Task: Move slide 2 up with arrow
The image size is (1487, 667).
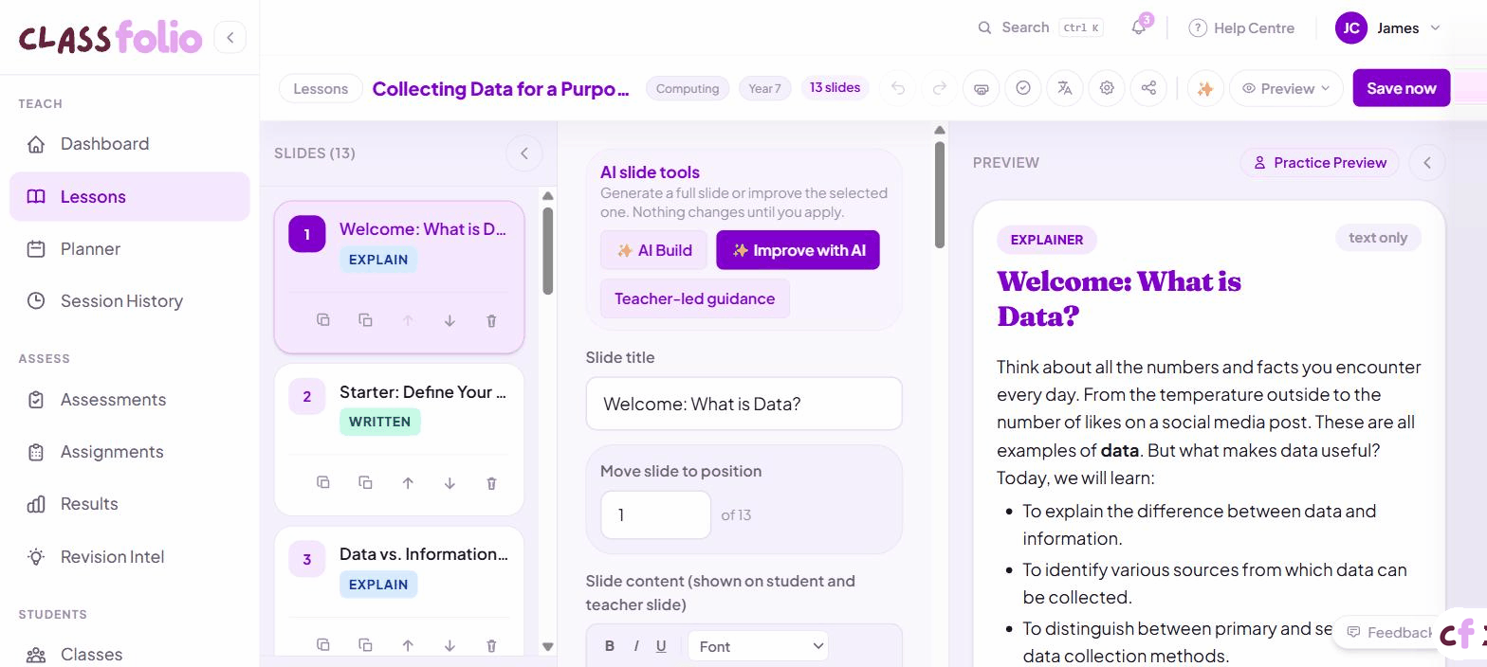Action: pos(408,483)
